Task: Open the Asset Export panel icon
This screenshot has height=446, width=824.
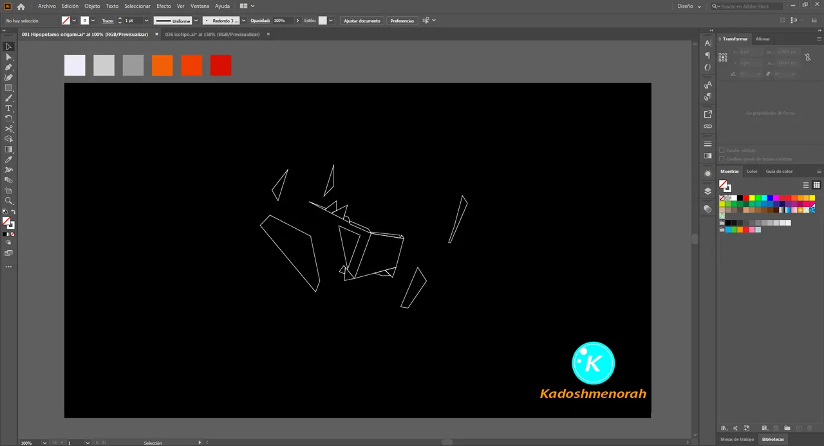Action: point(707,114)
